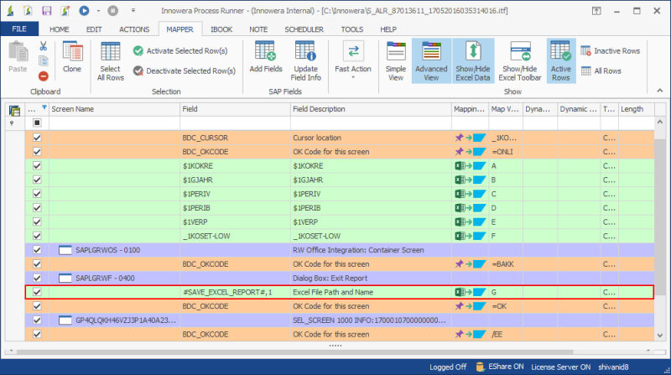Uncheck the #SAVE_EXCEL_REPORT#,1 row checkbox

click(x=36, y=292)
